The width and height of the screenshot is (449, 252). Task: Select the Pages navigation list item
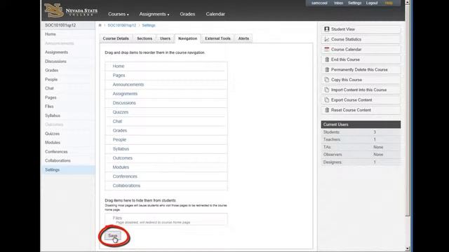pos(166,76)
